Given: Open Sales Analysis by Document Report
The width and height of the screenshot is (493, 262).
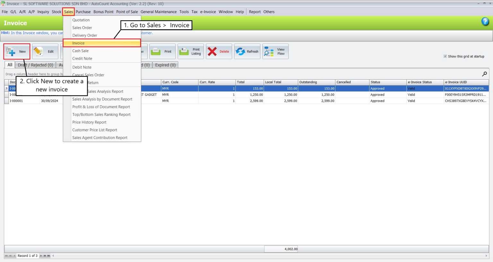Looking at the screenshot, I should (x=102, y=99).
